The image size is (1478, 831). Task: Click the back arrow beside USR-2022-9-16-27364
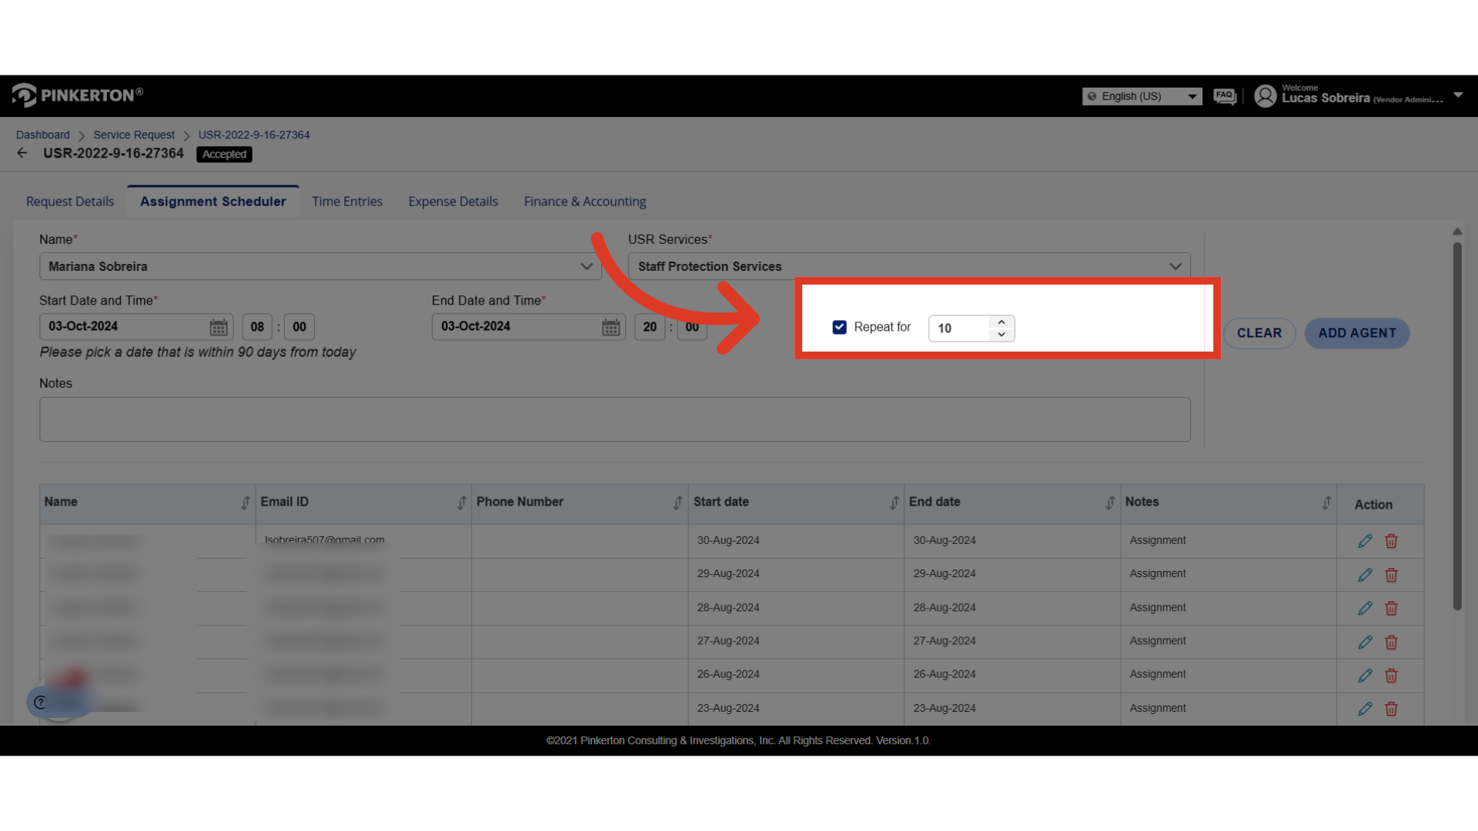(x=22, y=153)
